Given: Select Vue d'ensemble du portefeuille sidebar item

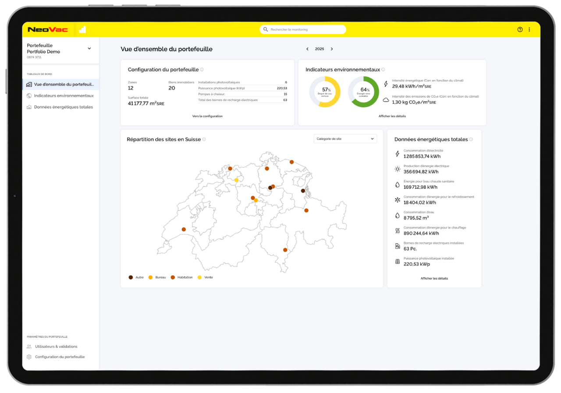Looking at the screenshot, I should (64, 84).
